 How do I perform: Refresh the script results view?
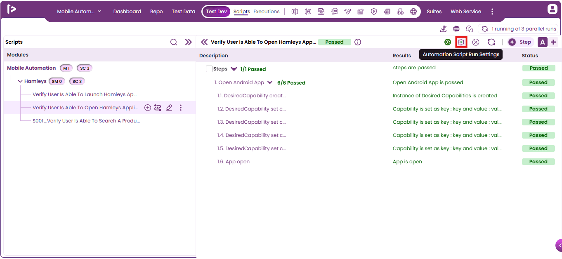click(x=491, y=42)
